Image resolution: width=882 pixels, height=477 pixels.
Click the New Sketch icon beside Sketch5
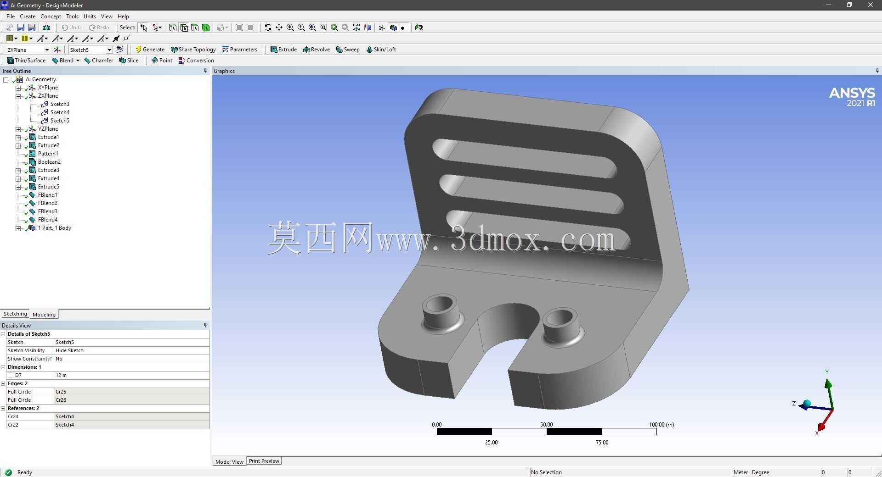click(x=120, y=50)
